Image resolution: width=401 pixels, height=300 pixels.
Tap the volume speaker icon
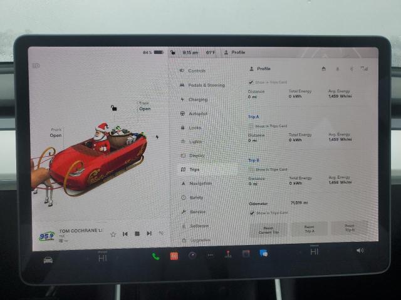[x=360, y=251]
